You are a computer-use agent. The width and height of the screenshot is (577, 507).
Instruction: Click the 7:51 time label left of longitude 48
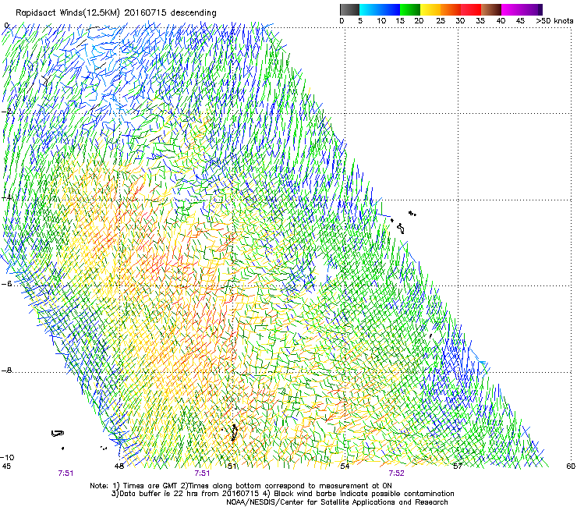click(x=65, y=473)
